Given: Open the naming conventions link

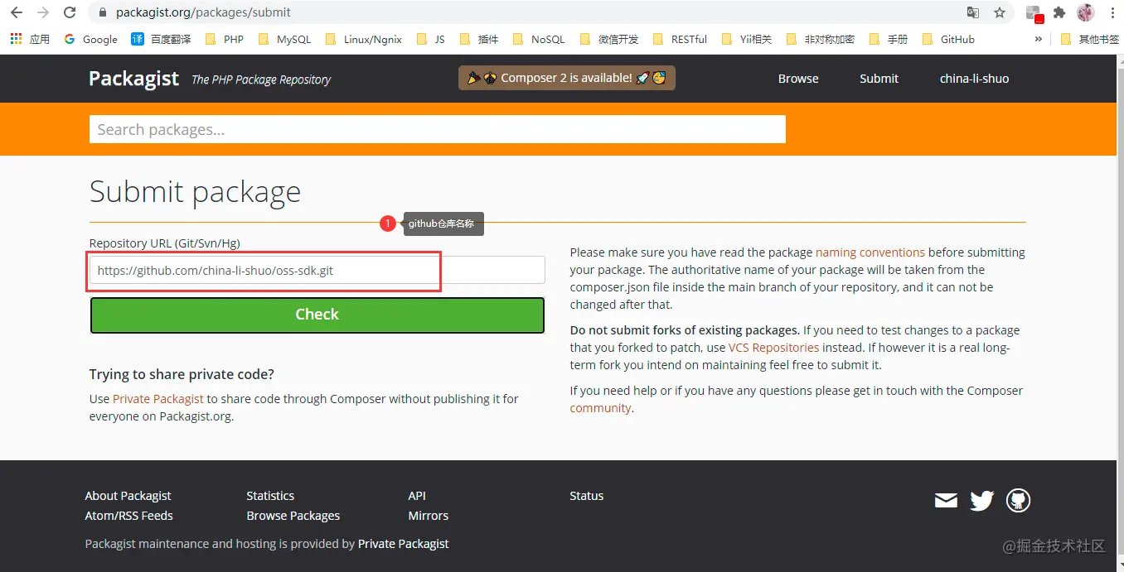Looking at the screenshot, I should pyautogui.click(x=870, y=252).
